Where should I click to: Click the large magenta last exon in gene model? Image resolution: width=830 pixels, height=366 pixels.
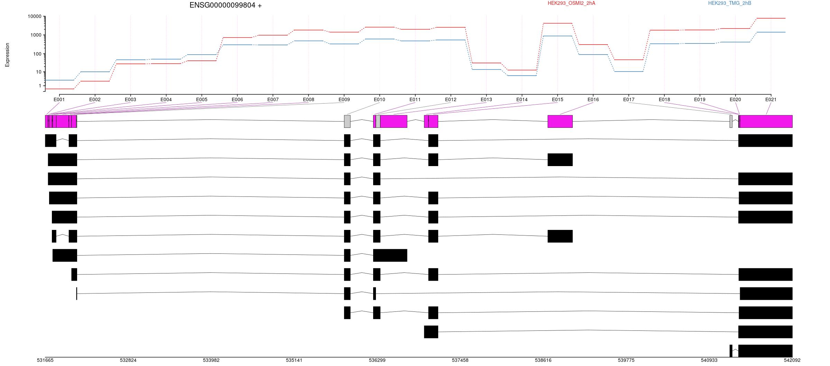(766, 122)
